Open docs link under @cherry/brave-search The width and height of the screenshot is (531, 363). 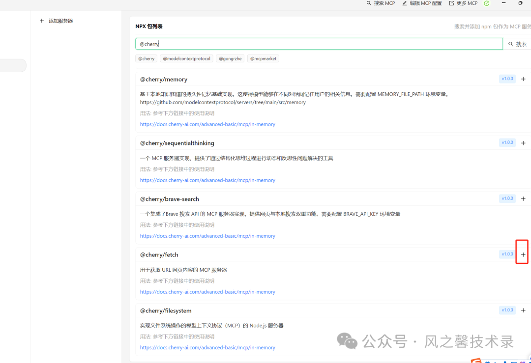[x=207, y=236]
